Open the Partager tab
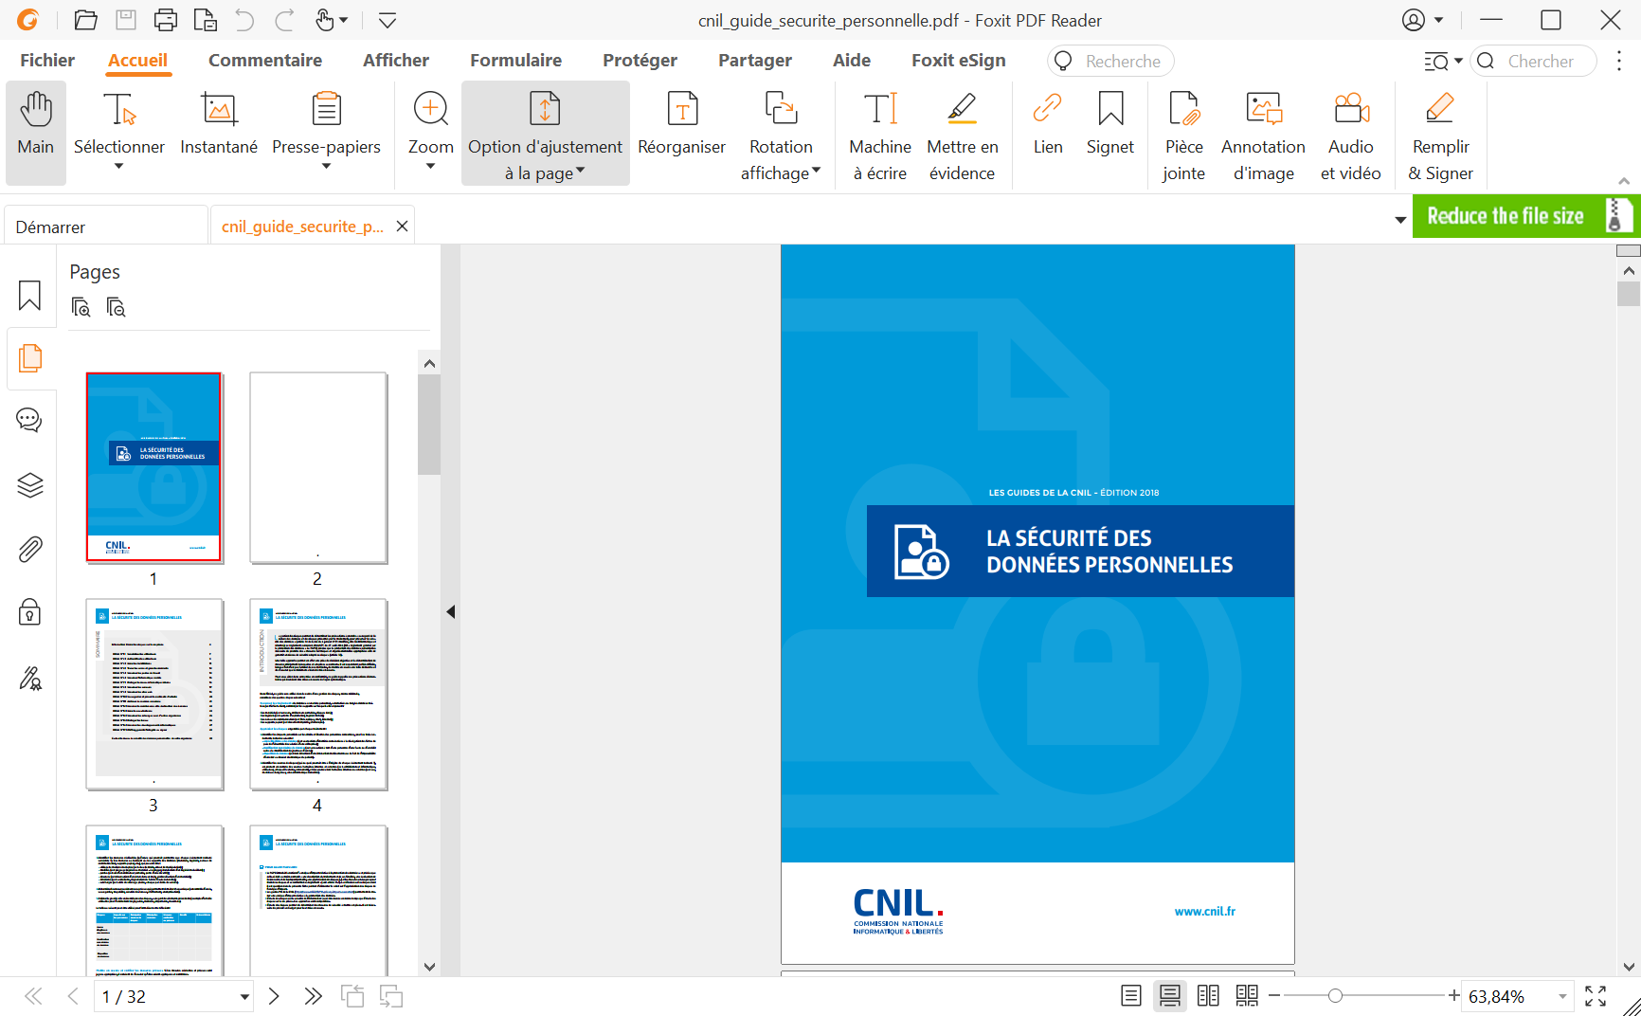This screenshot has height=1016, width=1641. click(x=755, y=61)
